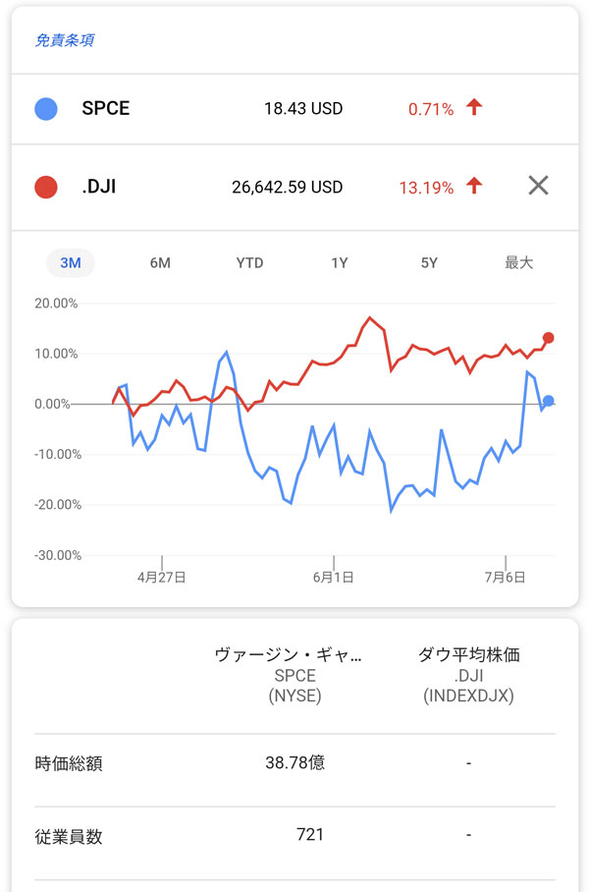Click the red up arrow beside 0.71%

pos(475,108)
